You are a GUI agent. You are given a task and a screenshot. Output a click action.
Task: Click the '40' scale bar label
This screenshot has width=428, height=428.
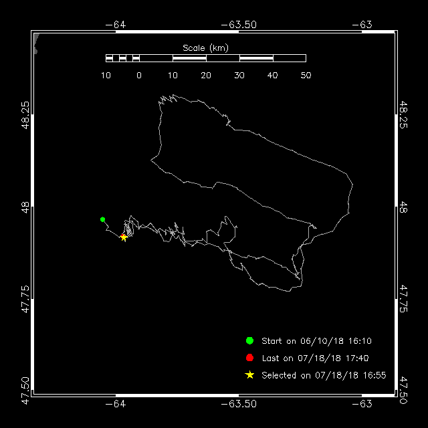pos(272,76)
